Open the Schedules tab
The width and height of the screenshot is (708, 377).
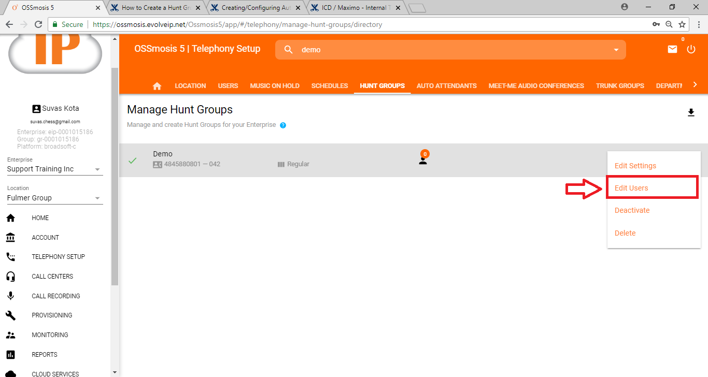[329, 86]
